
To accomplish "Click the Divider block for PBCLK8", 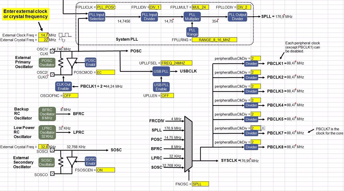I will click(x=251, y=147).
